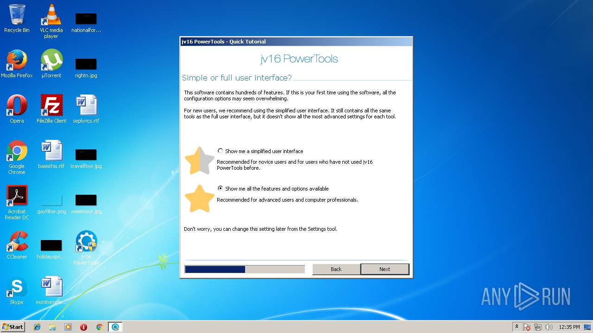Image resolution: width=593 pixels, height=333 pixels.
Task: Select holidayspri file on desktop
Action: point(51,249)
